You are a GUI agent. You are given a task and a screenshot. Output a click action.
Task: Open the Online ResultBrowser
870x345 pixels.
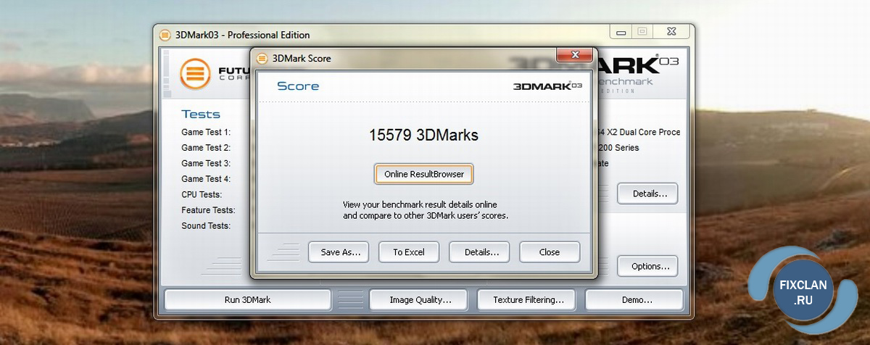click(424, 174)
